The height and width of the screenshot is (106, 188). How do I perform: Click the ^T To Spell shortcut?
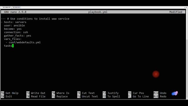click(x=111, y=96)
